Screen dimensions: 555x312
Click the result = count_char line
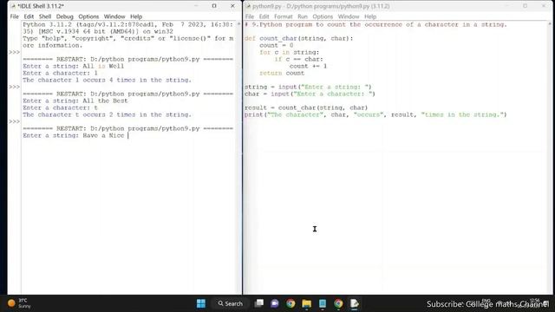click(x=306, y=107)
